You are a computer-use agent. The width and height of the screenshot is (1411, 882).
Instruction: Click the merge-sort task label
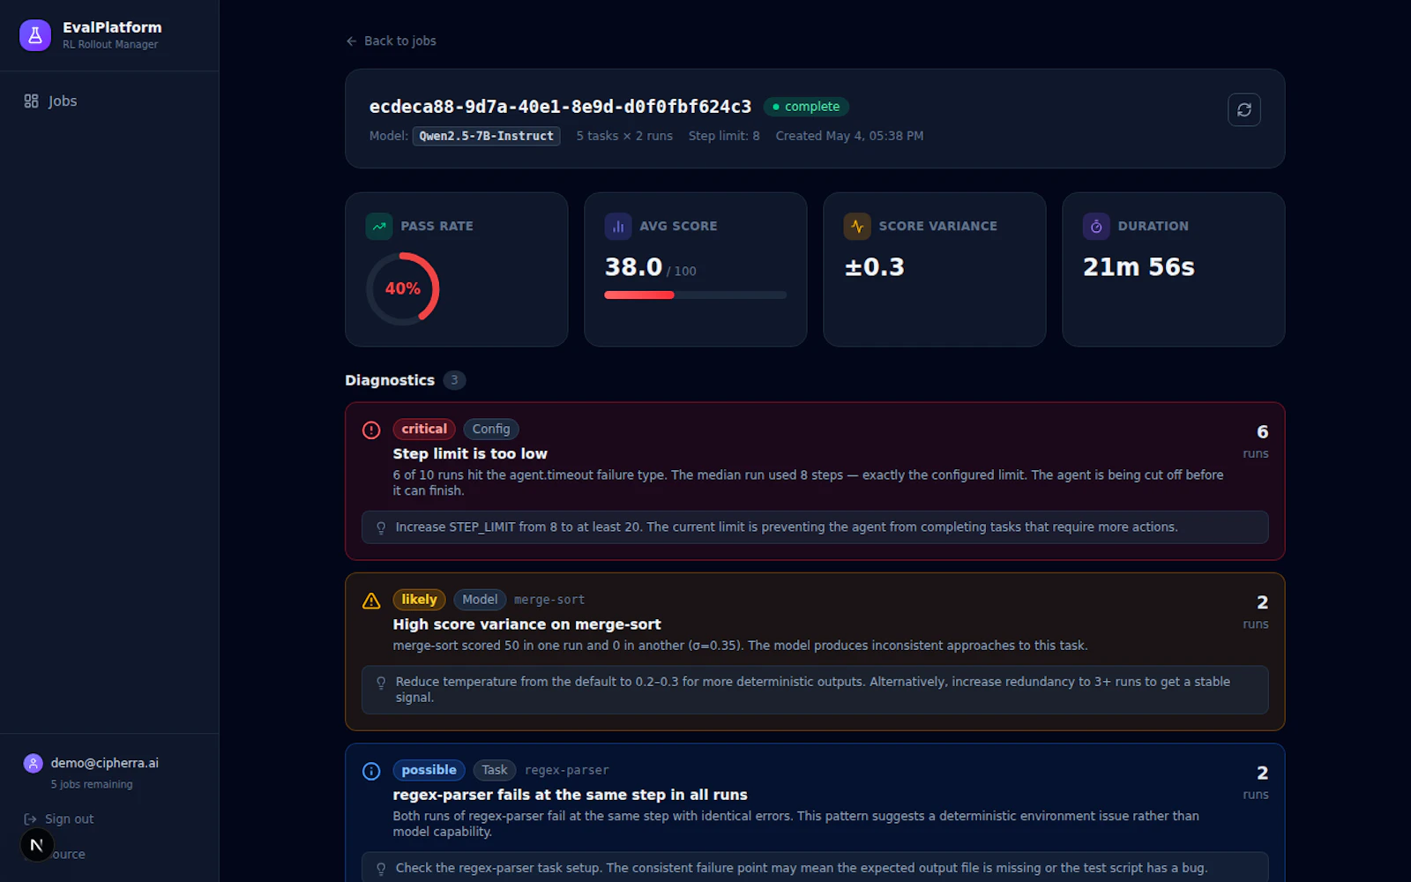(x=549, y=600)
